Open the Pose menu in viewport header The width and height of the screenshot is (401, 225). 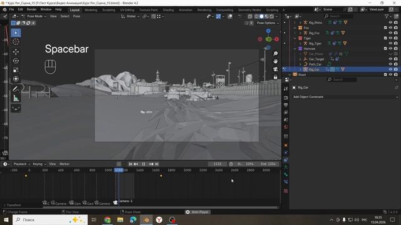76,16
